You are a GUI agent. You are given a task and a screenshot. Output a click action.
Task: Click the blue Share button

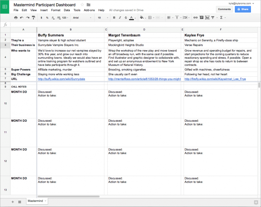pyautogui.click(x=243, y=9)
